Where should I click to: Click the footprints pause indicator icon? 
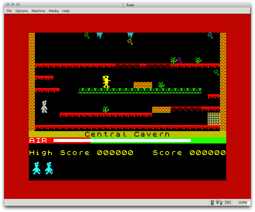pyautogui.click(x=219, y=203)
